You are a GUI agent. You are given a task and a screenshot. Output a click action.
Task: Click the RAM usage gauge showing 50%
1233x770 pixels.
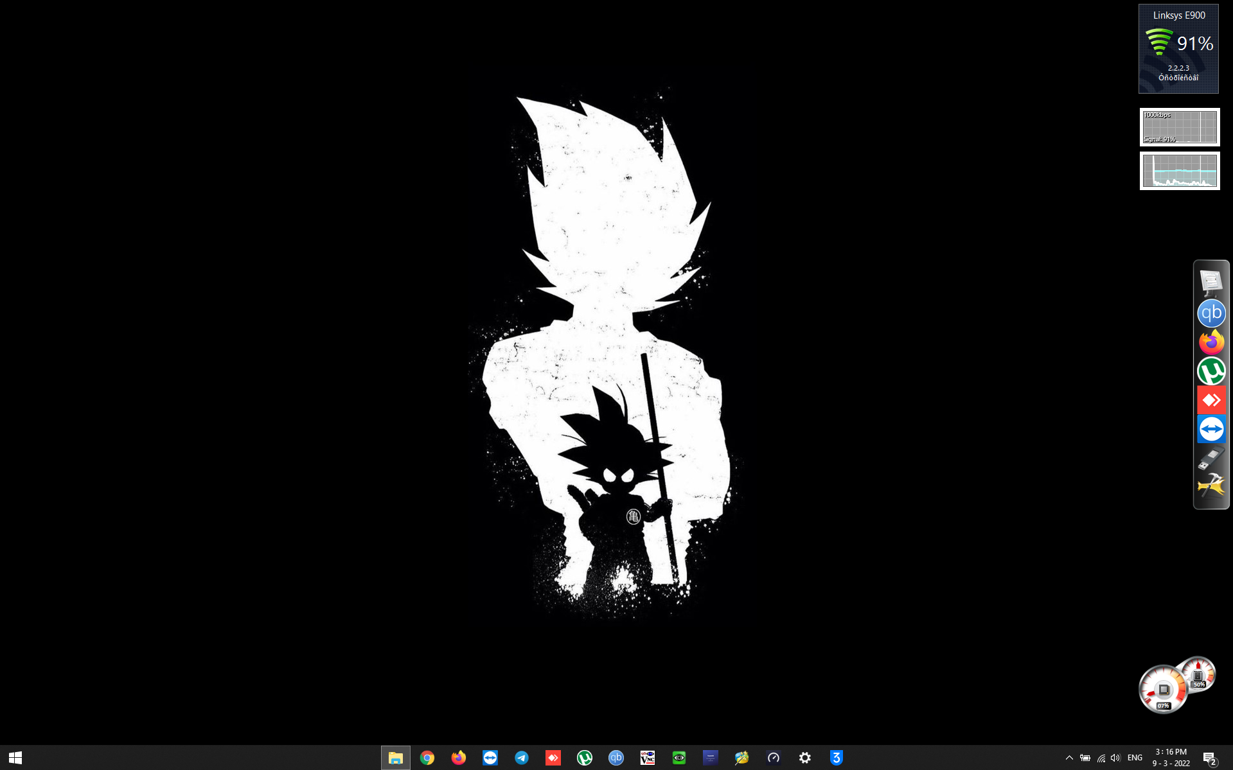point(1198,674)
